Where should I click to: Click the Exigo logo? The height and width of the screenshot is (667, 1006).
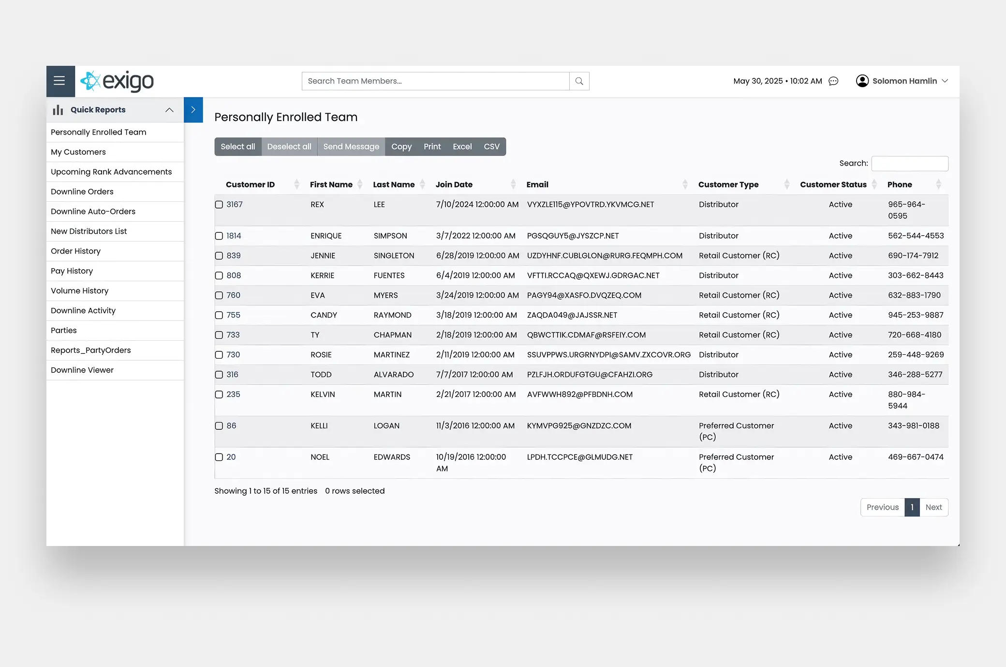tap(117, 81)
